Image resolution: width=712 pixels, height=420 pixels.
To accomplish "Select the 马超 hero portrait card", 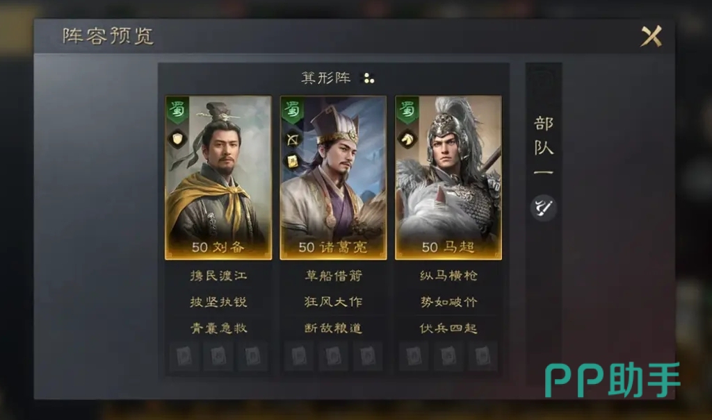I will pos(448,178).
